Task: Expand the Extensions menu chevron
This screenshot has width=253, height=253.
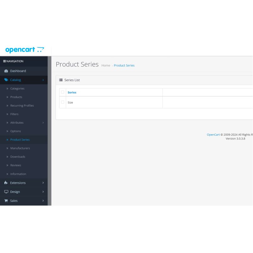Action: pos(43,183)
